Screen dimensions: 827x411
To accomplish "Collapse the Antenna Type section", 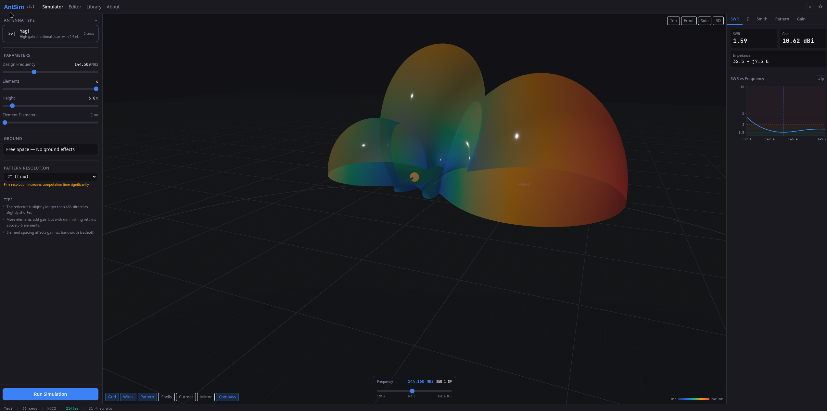I will (96, 20).
